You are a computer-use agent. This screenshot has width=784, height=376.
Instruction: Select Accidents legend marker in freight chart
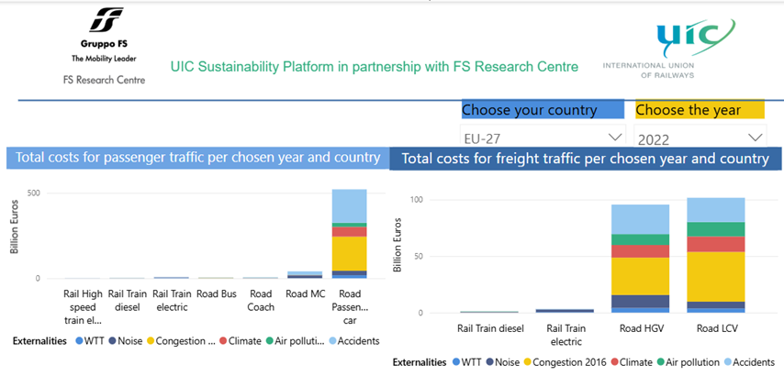pos(729,362)
